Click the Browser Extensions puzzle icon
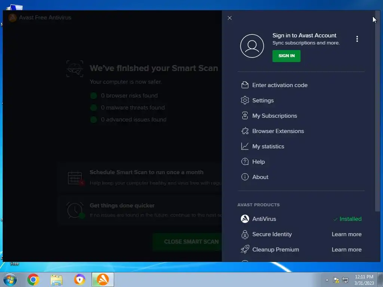The height and width of the screenshot is (287, 383). pos(245,131)
